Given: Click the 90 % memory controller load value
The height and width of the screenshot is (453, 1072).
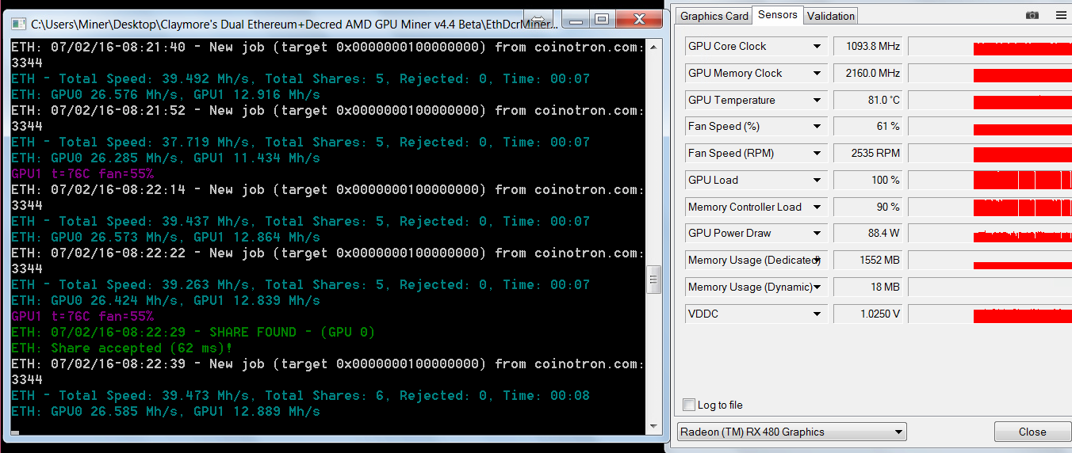Looking at the screenshot, I should [x=868, y=207].
